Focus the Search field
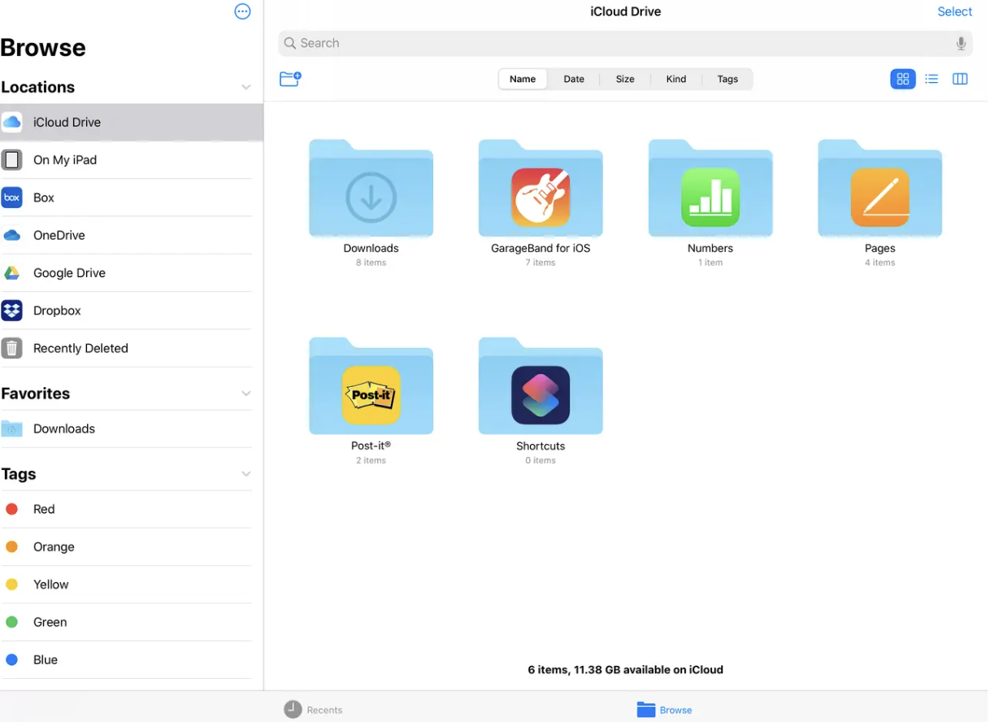Image resolution: width=990 pixels, height=722 pixels. coord(625,44)
